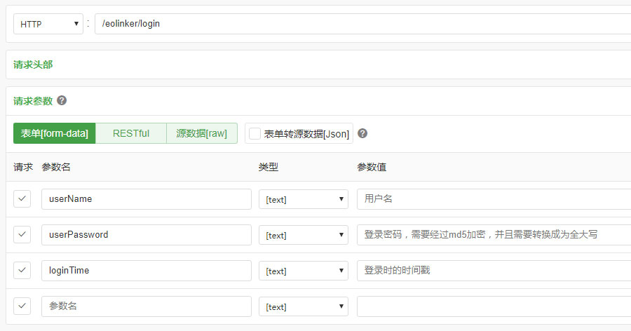The height and width of the screenshot is (331, 631).
Task: Click the 请求参数 section title
Action: 33,101
